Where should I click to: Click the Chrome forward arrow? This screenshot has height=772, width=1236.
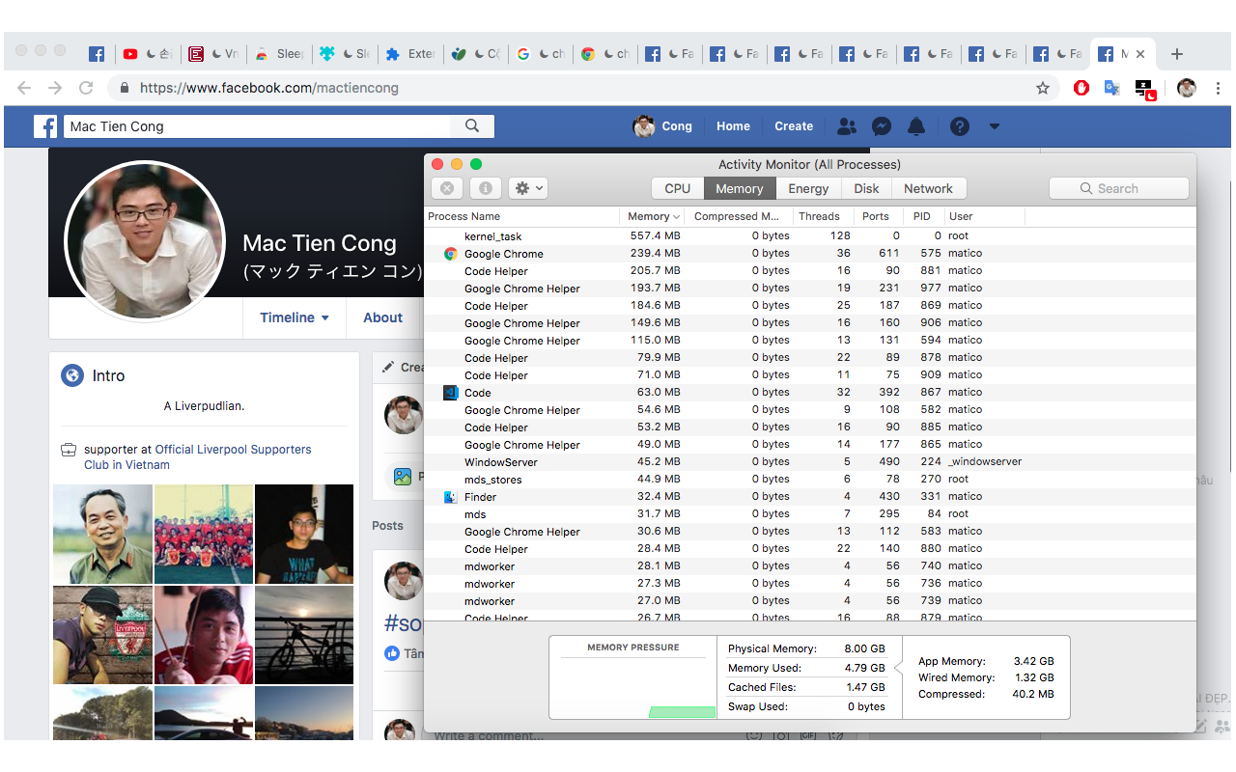pos(55,88)
